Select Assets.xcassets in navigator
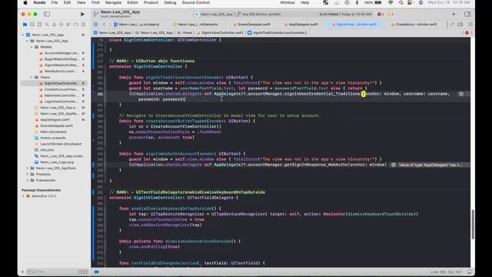This screenshot has height=277, width=492. pos(50,138)
